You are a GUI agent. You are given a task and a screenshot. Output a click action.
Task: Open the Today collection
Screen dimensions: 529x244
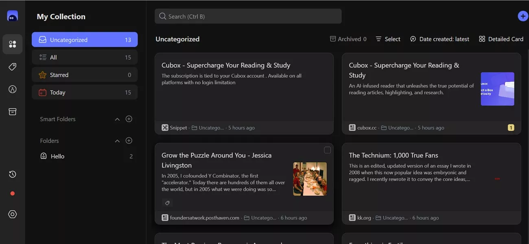85,92
